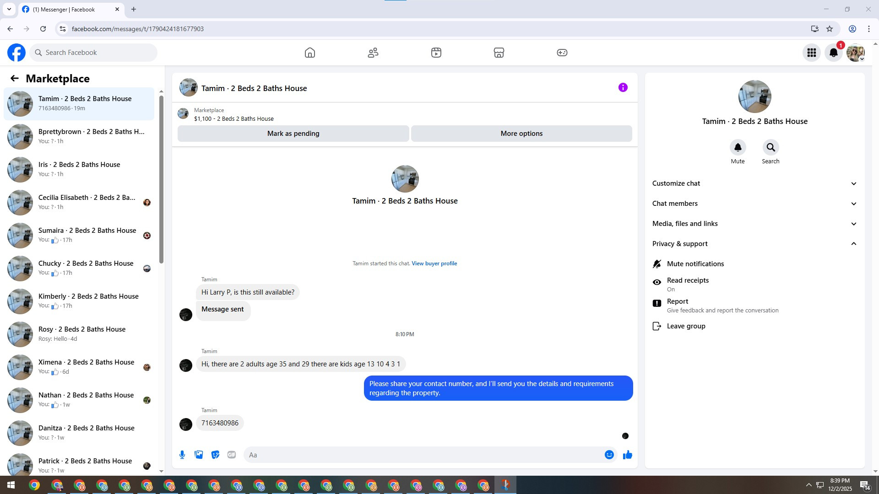
Task: Open the Facebook menu grid icon
Action: coord(811,53)
